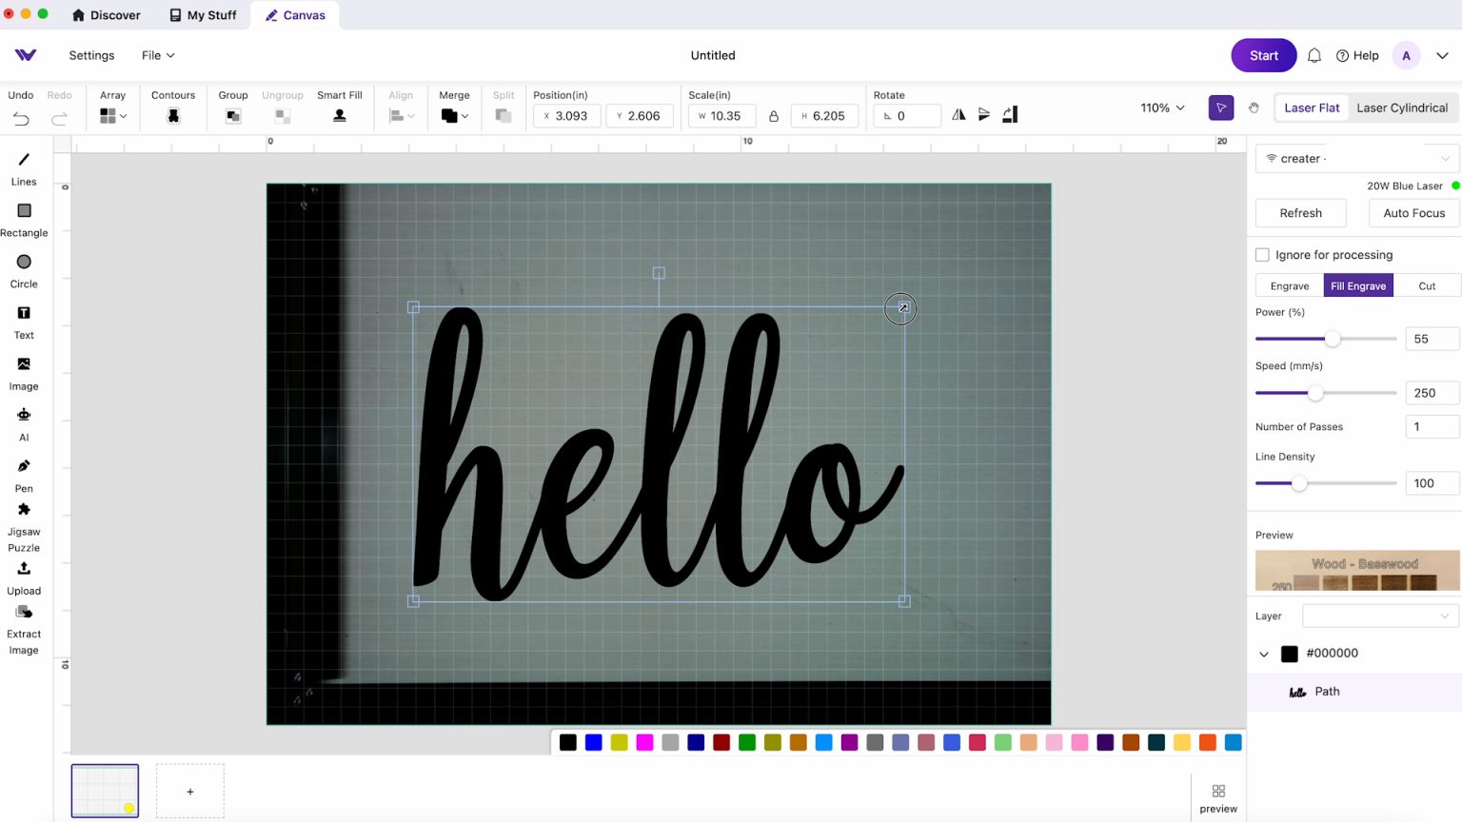Enable Ignore for processing checkbox

1262,255
